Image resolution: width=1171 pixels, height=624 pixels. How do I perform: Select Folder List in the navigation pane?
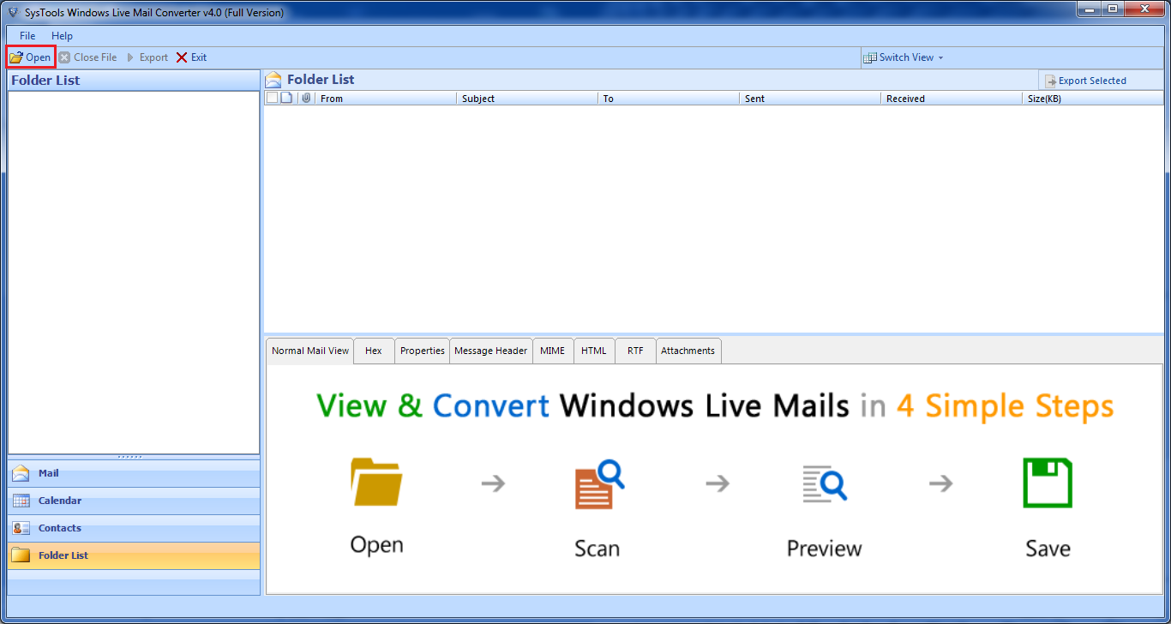(134, 555)
